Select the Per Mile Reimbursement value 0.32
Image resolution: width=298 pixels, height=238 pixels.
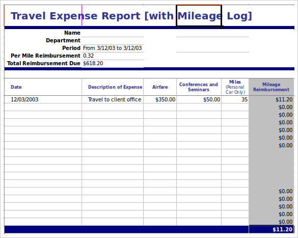tap(113, 56)
